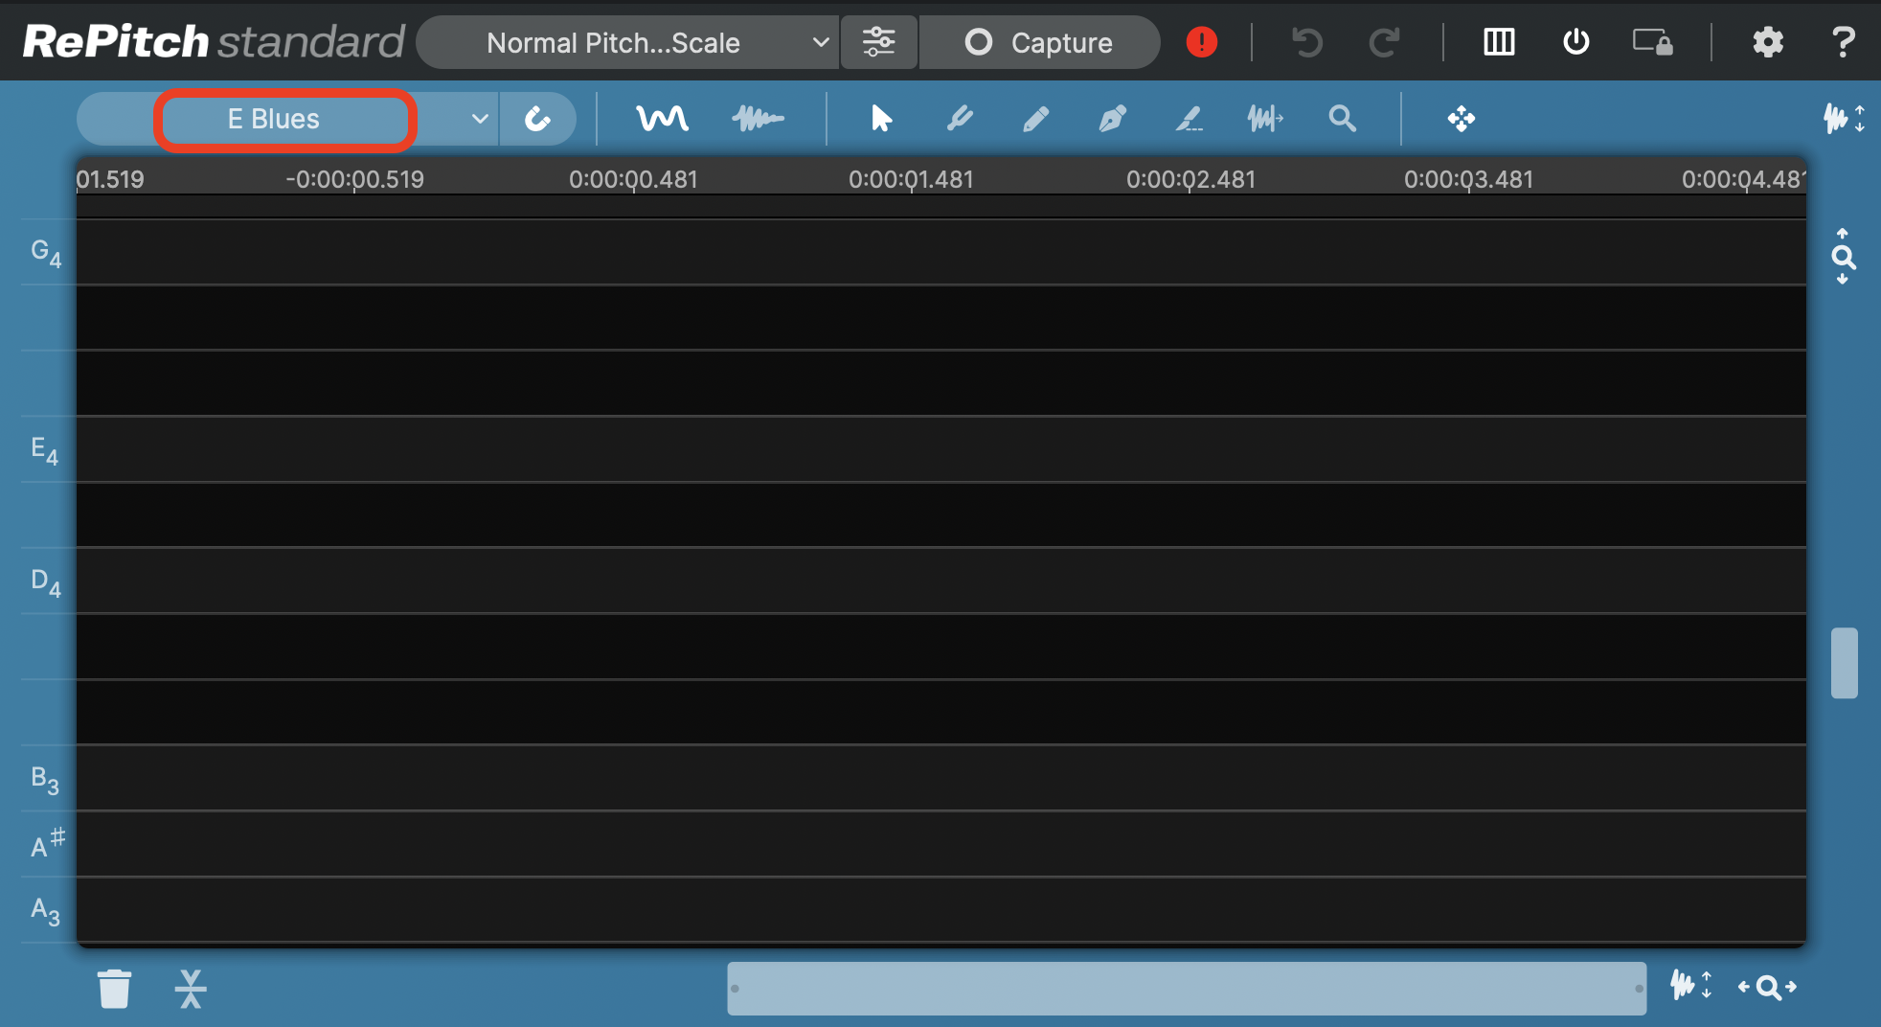Delete selection with the trash icon
This screenshot has height=1027, width=1881.
click(115, 988)
